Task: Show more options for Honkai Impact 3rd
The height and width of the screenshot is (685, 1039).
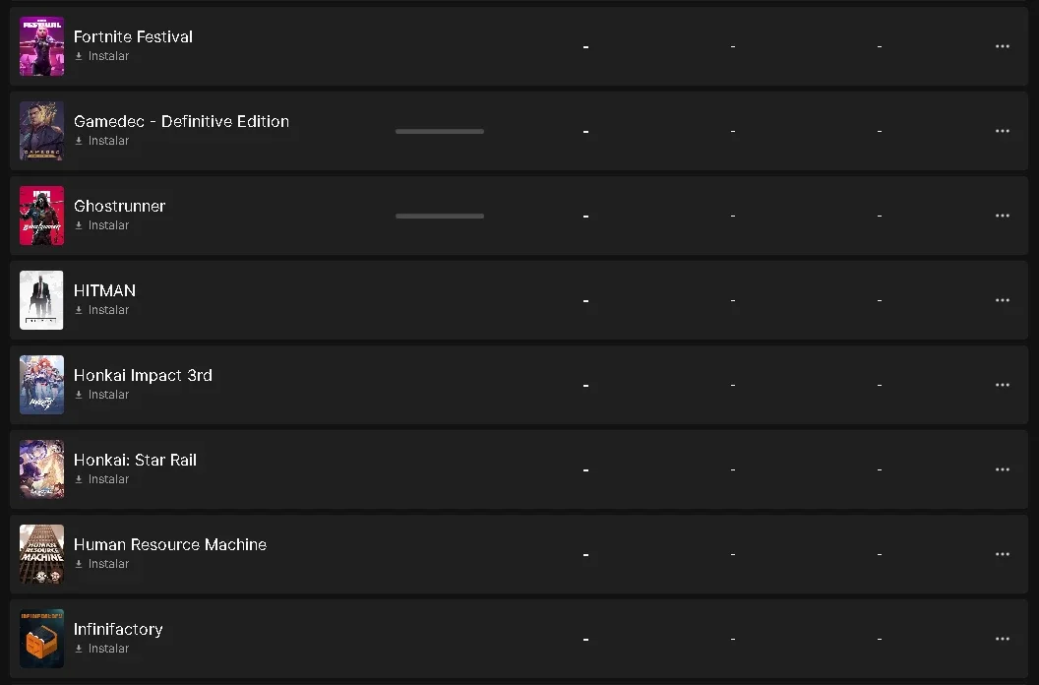Action: tap(1002, 385)
